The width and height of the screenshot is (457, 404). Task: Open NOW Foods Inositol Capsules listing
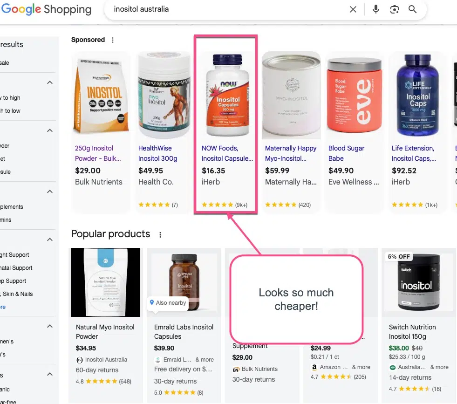(227, 153)
